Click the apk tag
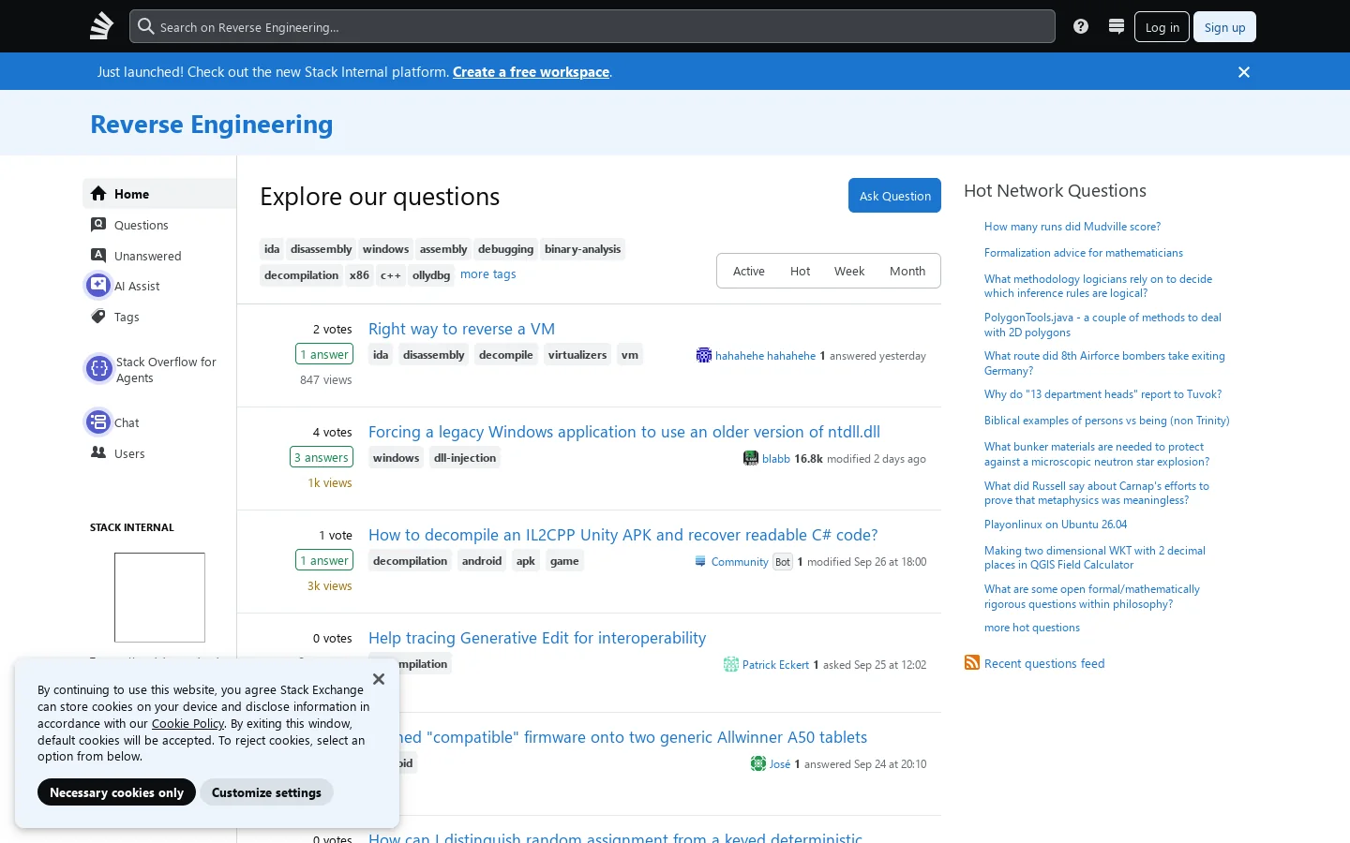The width and height of the screenshot is (1350, 843). 526,561
